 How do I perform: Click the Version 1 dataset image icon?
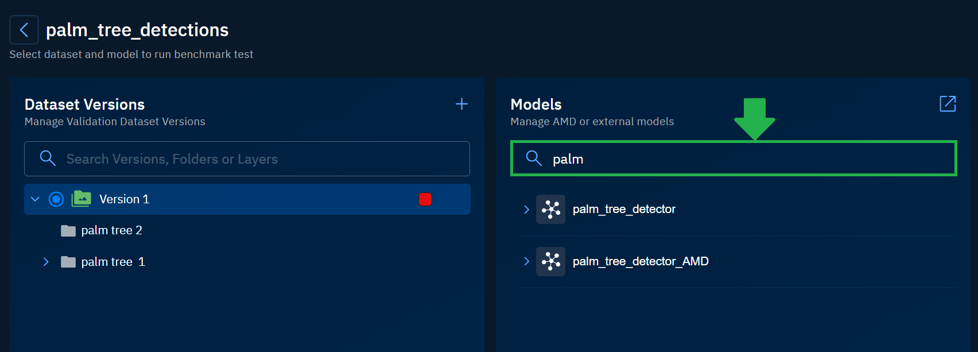81,199
